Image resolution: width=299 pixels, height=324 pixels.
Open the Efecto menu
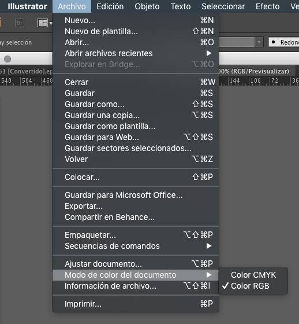(x=267, y=6)
